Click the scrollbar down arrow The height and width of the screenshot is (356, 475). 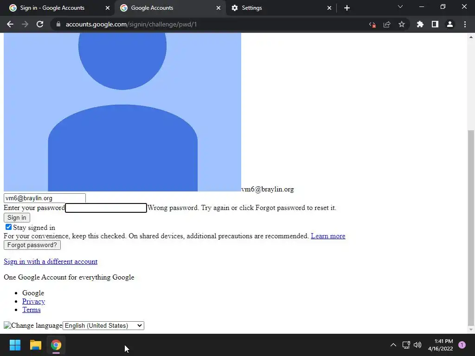pyautogui.click(x=471, y=330)
